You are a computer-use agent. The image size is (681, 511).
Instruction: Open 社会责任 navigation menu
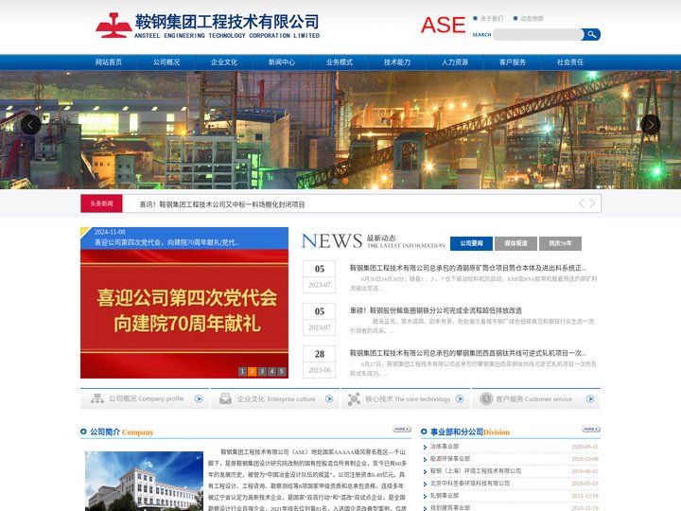(570, 62)
